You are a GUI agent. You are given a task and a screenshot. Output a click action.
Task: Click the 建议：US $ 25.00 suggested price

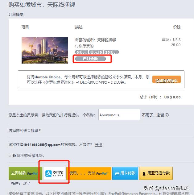tap(171, 42)
